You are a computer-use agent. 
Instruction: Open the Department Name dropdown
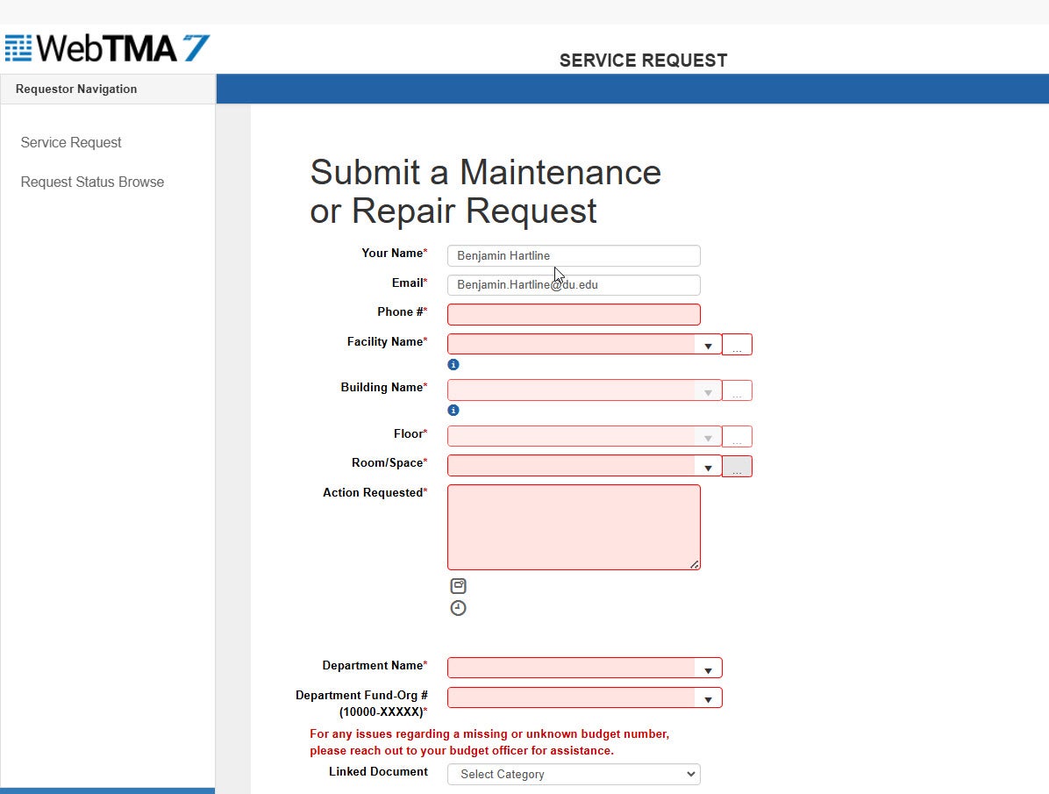(708, 669)
